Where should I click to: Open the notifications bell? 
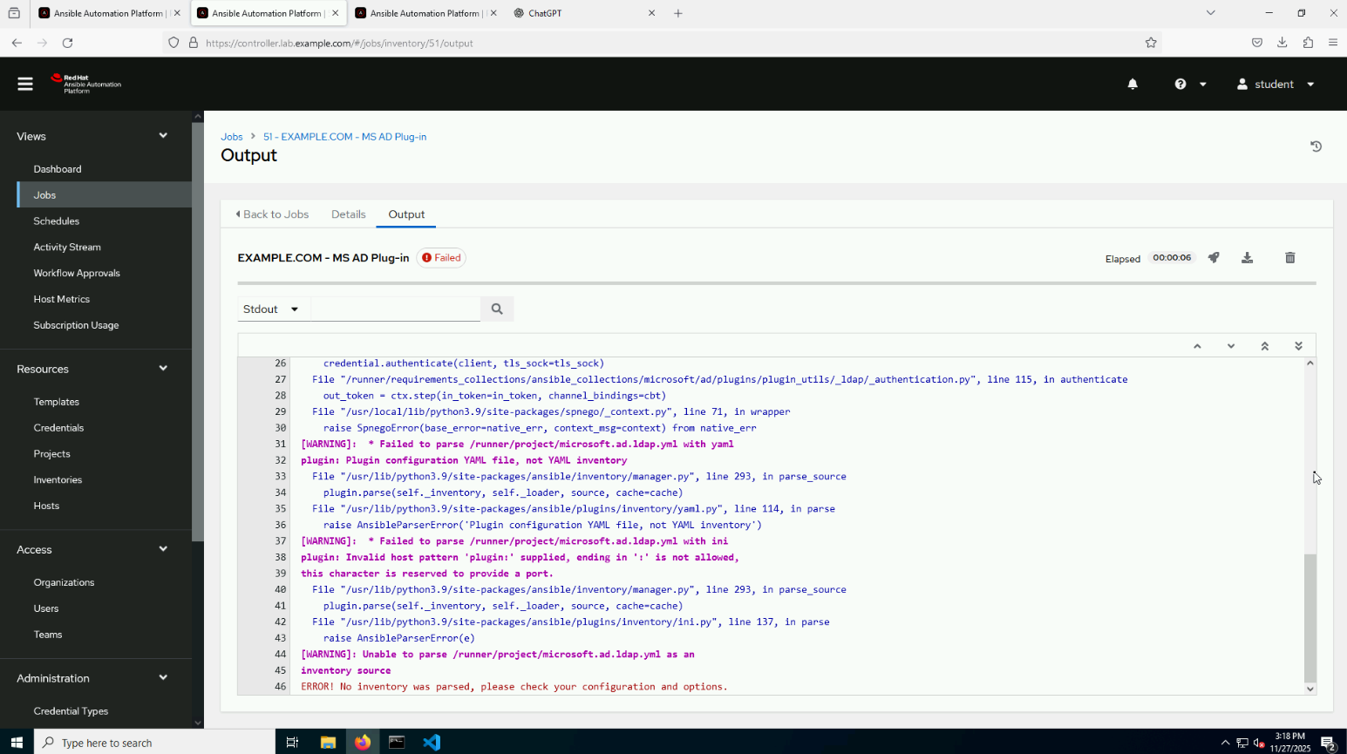coord(1133,84)
